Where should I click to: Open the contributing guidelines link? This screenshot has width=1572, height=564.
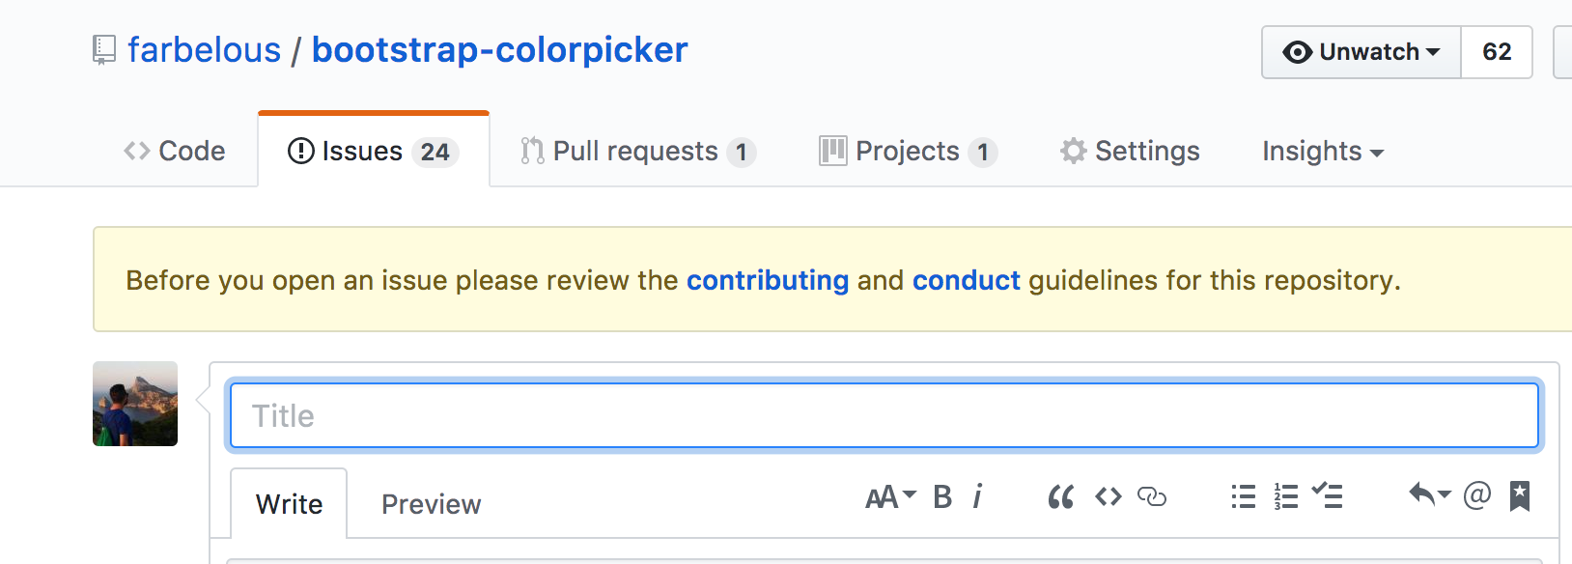pos(767,280)
